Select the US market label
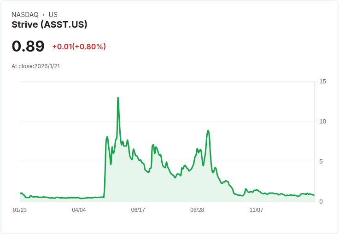 click(x=53, y=15)
